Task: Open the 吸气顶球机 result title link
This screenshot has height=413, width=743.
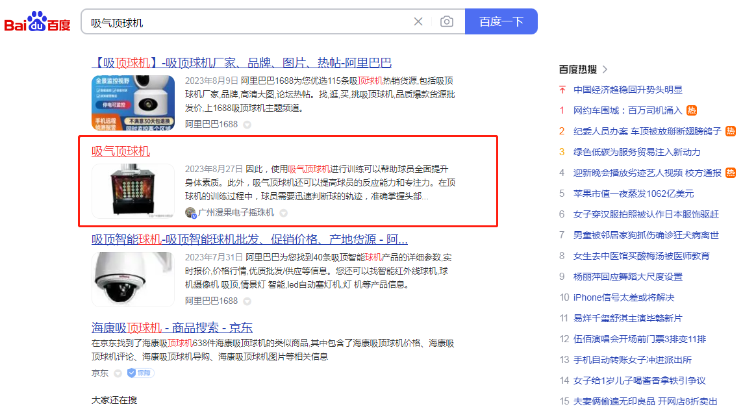Action: click(120, 151)
